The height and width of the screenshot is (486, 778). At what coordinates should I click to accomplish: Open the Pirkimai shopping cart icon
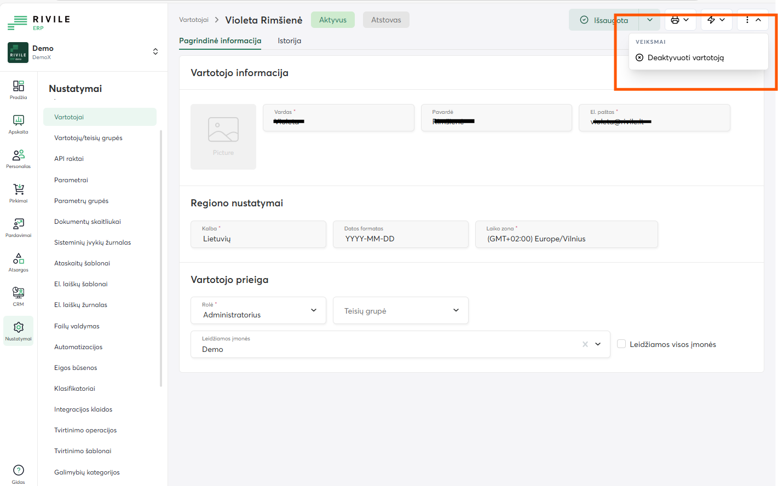pyautogui.click(x=18, y=193)
